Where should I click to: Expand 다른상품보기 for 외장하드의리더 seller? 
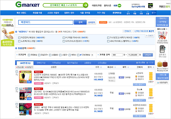(139, 116)
